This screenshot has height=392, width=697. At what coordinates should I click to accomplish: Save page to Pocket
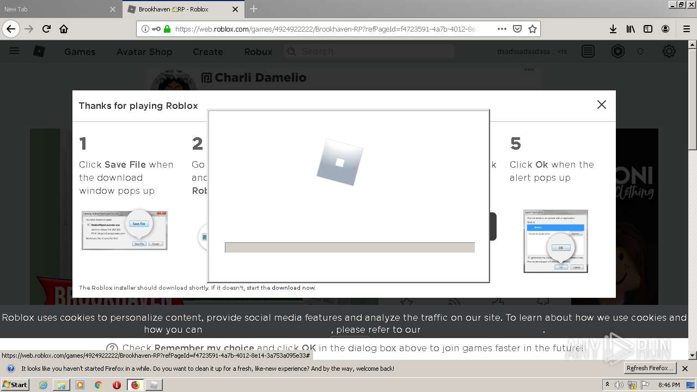517,29
